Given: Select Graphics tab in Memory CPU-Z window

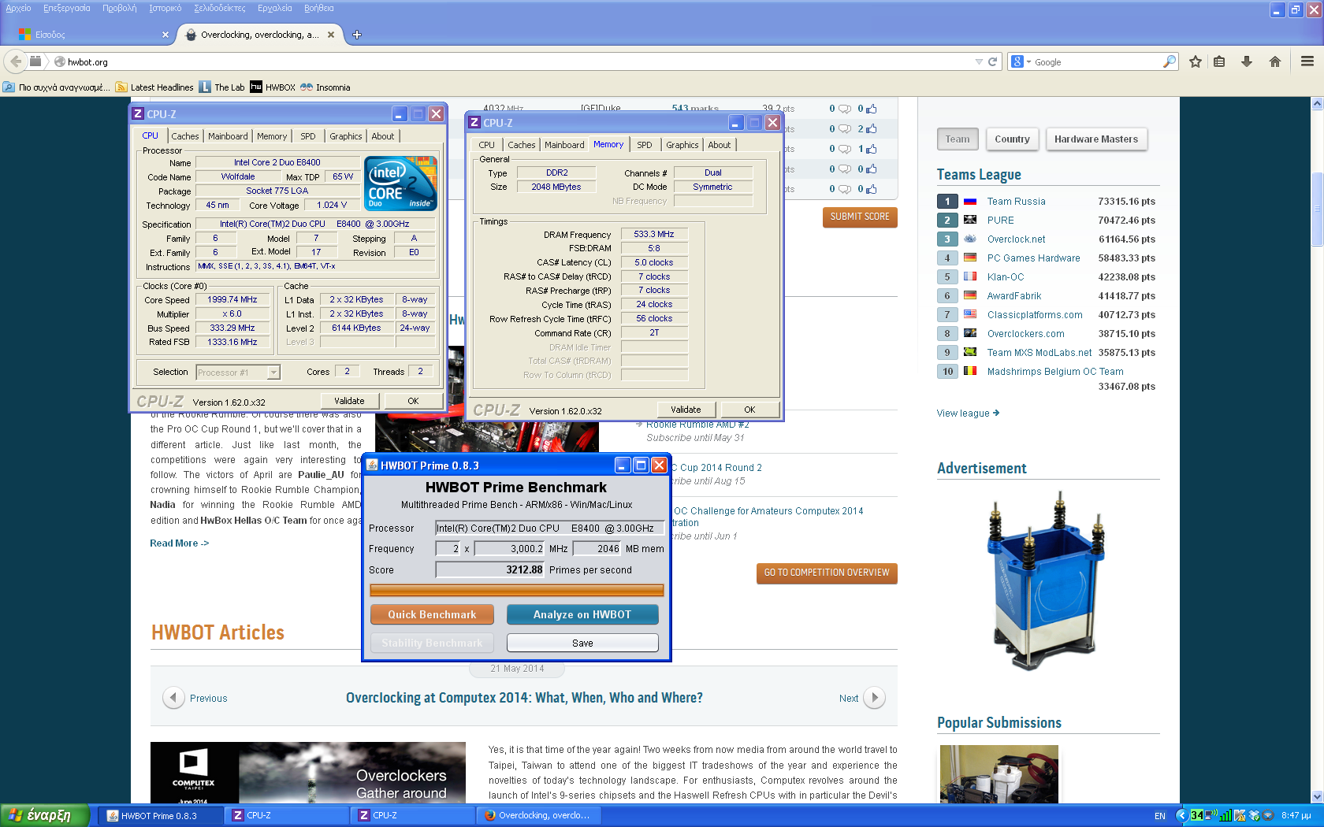Looking at the screenshot, I should point(682,145).
